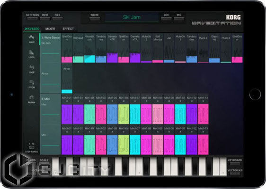Switch to the EFFECT tab

coord(68,29)
